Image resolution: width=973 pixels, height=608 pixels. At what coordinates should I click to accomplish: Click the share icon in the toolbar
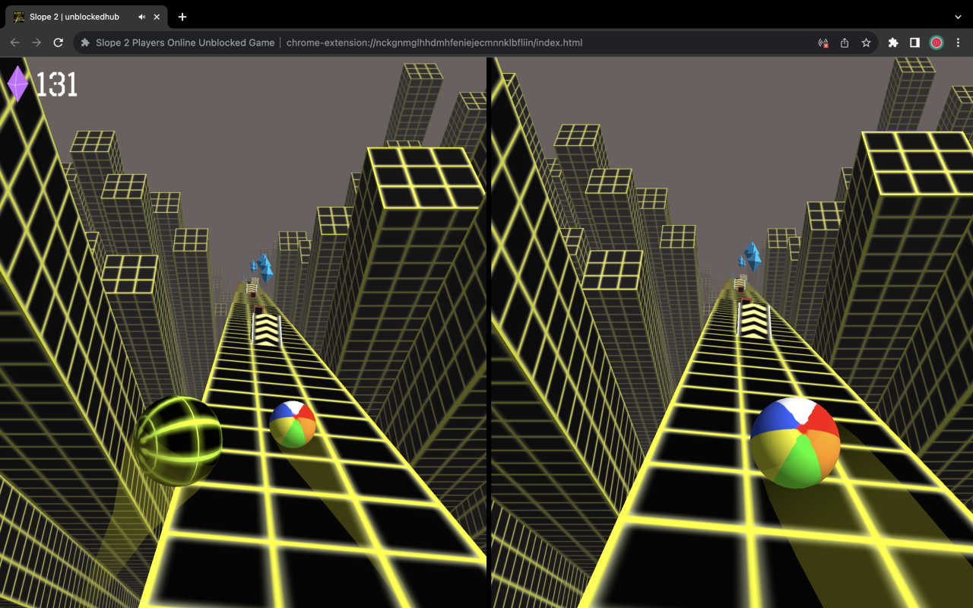844,43
